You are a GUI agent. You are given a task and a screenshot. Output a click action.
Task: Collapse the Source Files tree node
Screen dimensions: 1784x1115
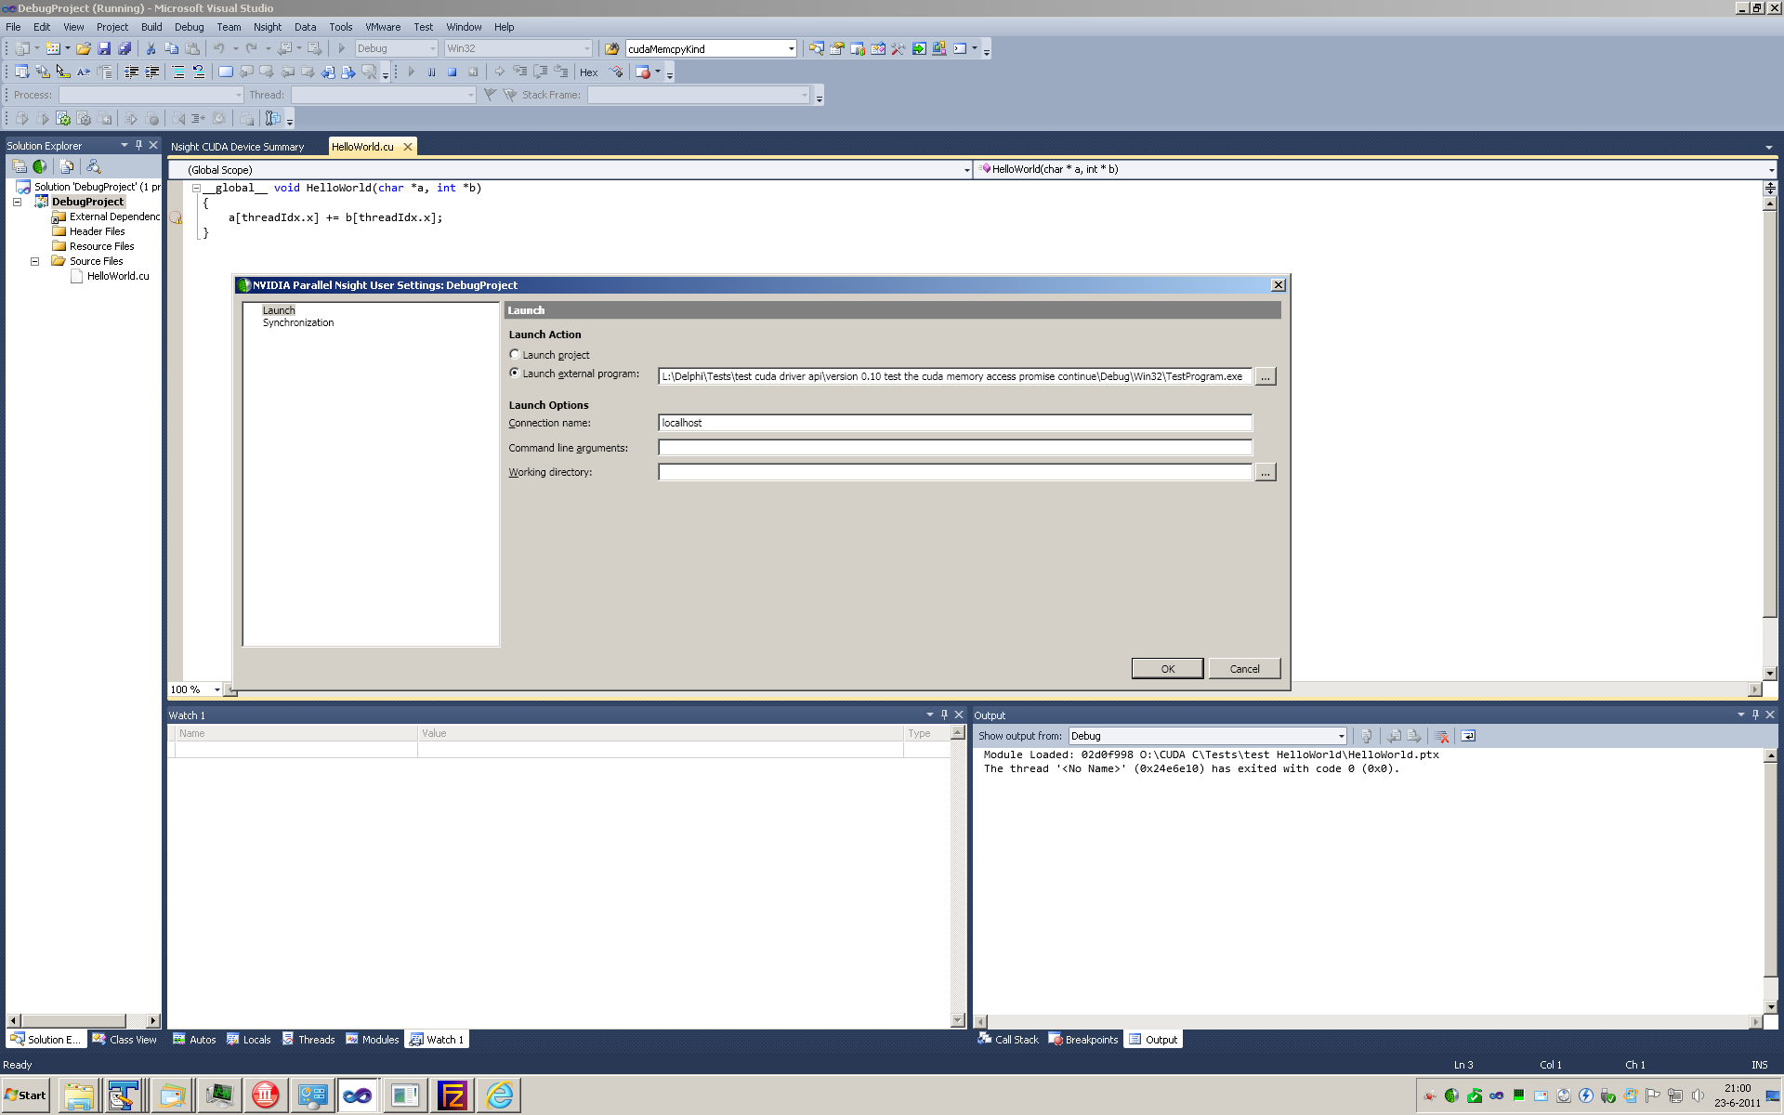pos(35,261)
